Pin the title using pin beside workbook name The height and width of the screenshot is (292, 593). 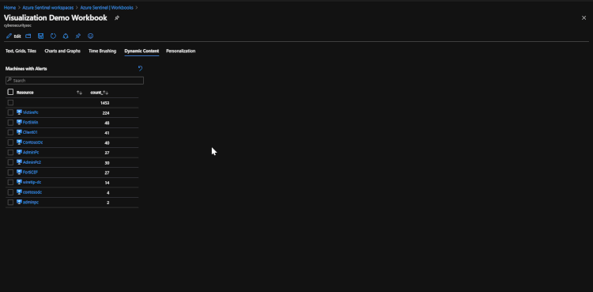(117, 17)
